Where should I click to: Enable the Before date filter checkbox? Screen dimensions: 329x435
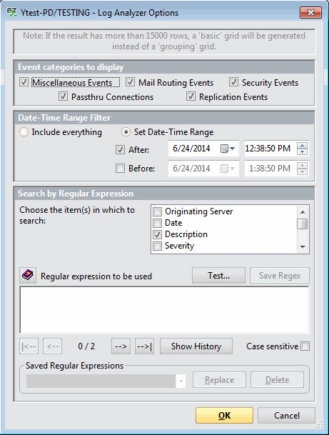120,168
